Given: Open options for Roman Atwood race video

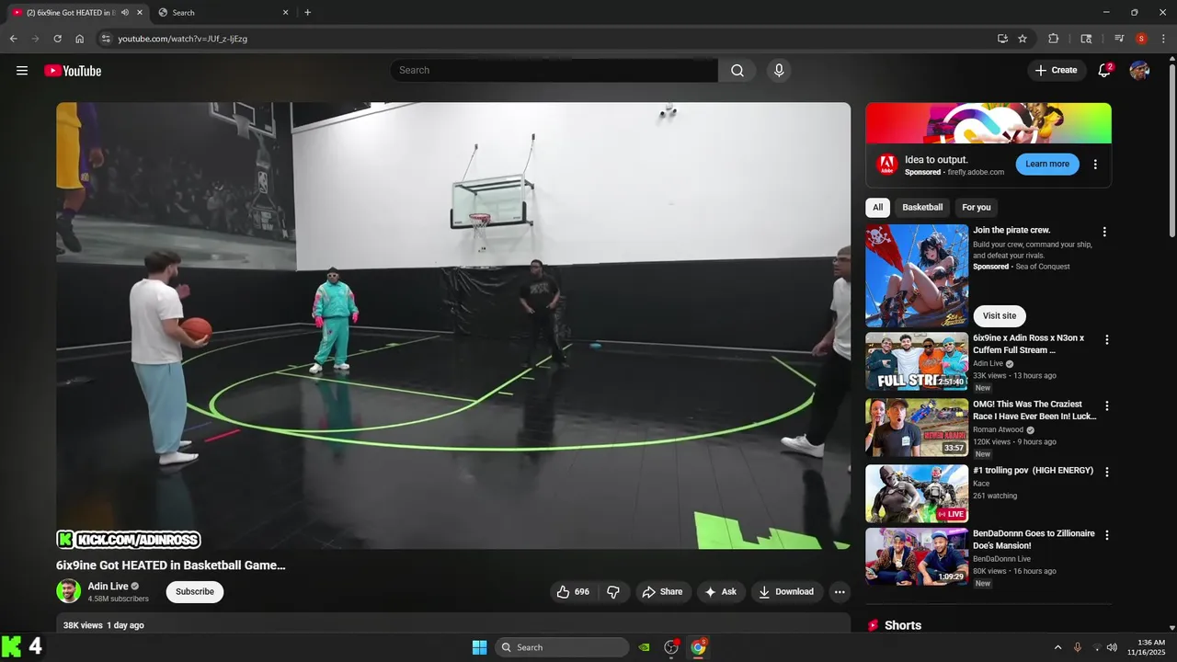Looking at the screenshot, I should pyautogui.click(x=1107, y=405).
